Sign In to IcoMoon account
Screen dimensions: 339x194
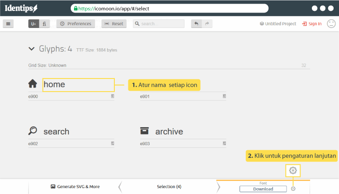[312, 24]
